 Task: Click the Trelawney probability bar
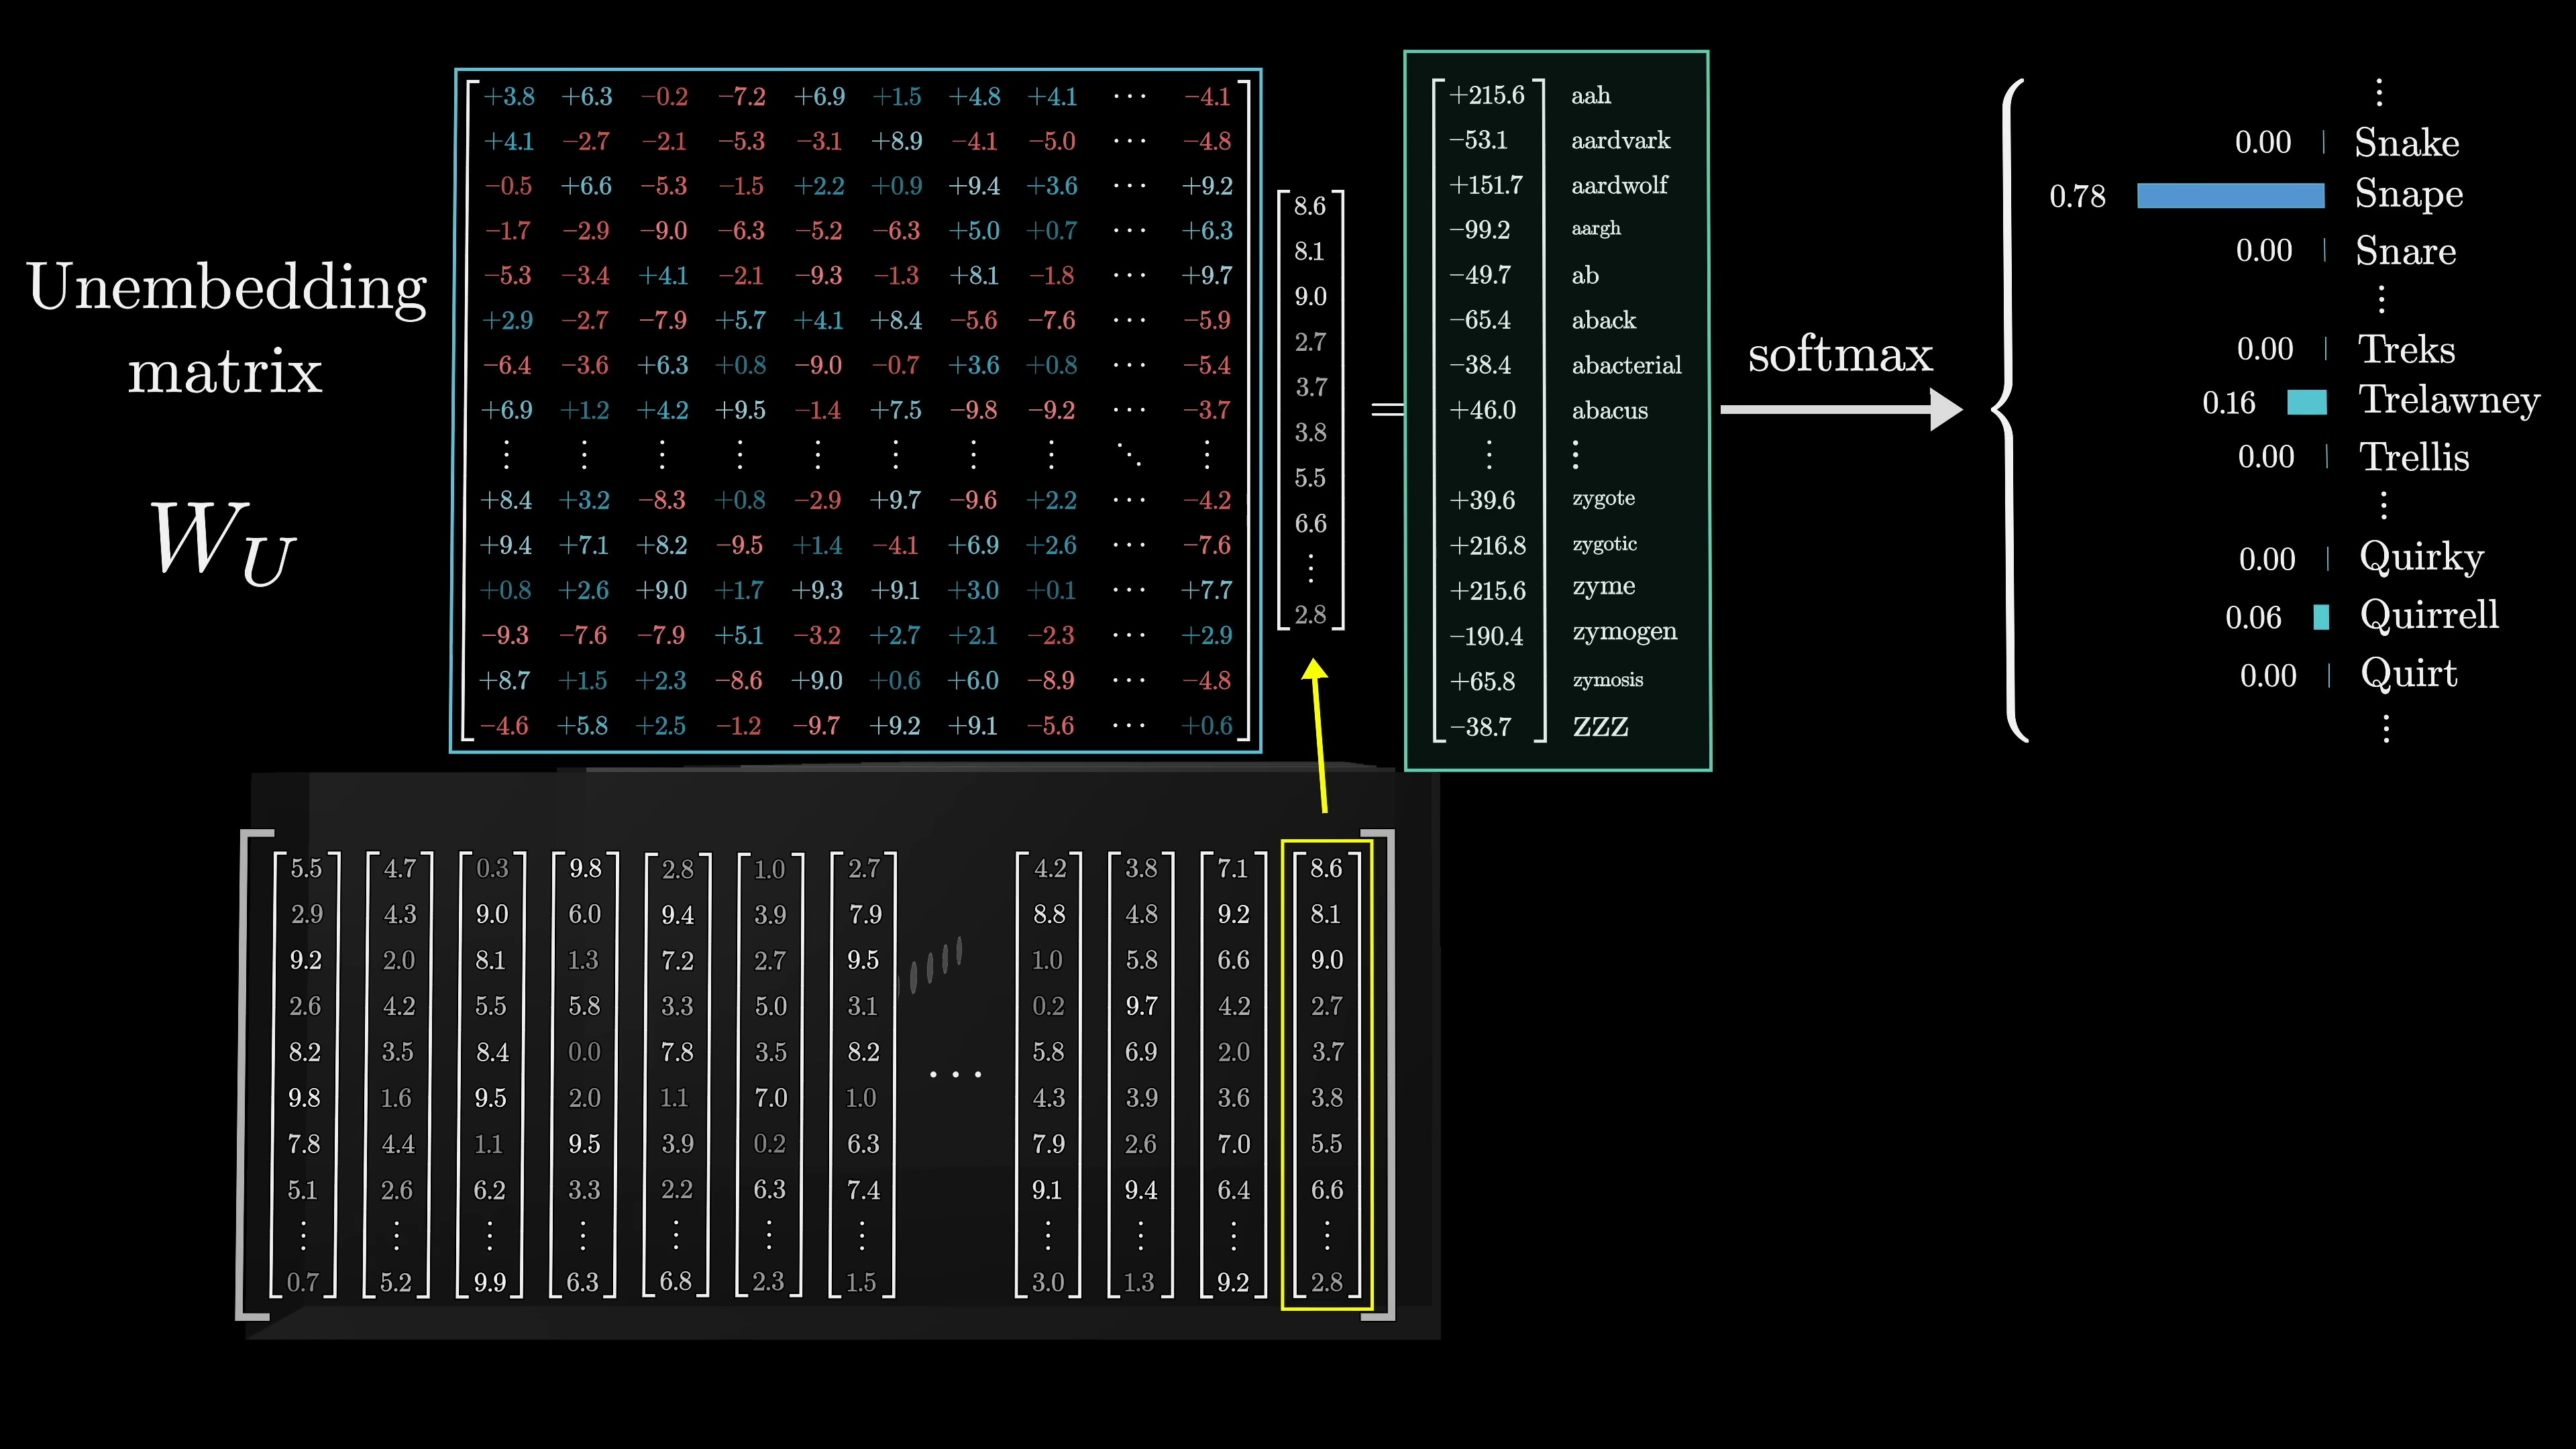pyautogui.click(x=2306, y=402)
